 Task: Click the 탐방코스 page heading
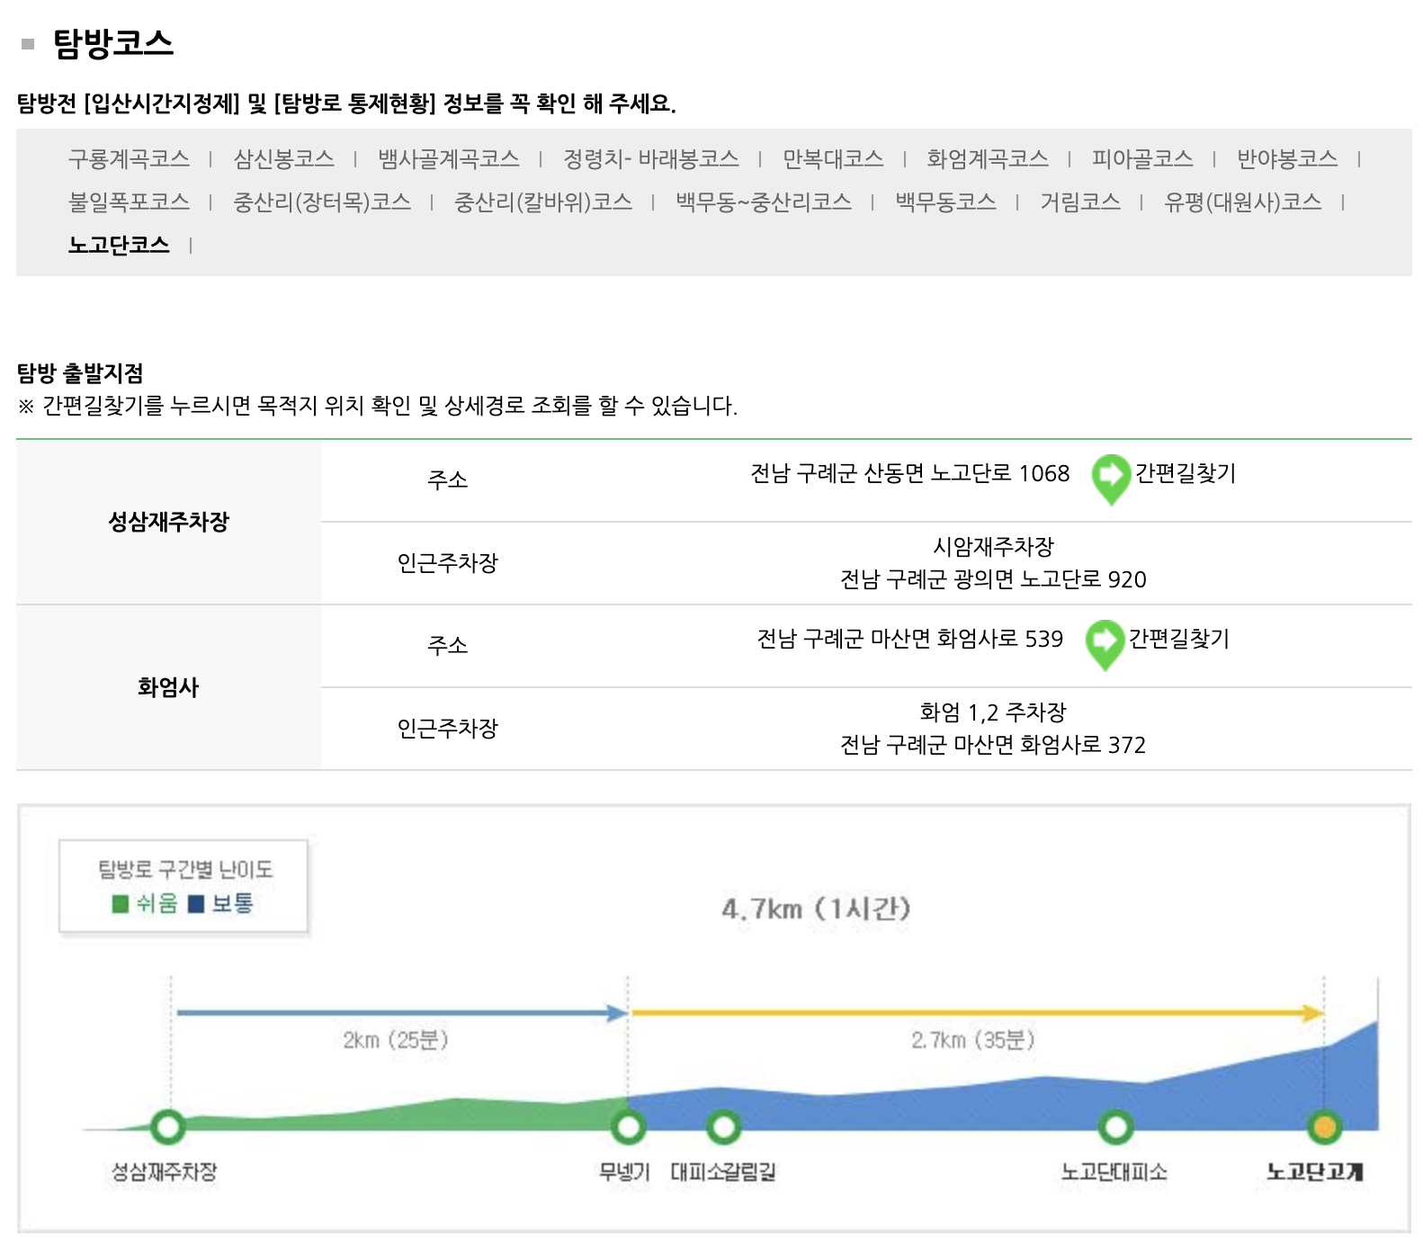click(112, 43)
